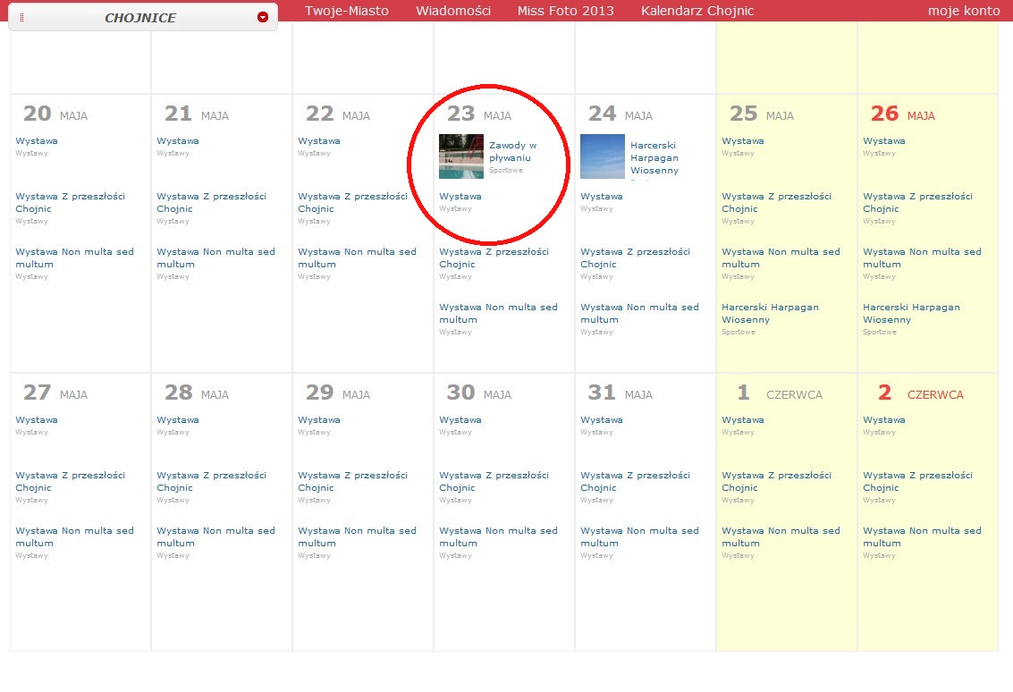
Task: Open Wystawa Z przeszłości Chojnic on 20 Maja
Action: (71, 202)
